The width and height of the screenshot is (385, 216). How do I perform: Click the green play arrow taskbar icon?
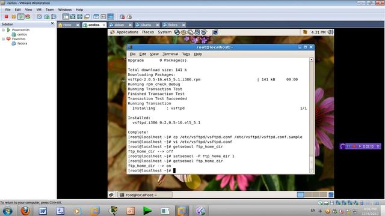point(147,211)
